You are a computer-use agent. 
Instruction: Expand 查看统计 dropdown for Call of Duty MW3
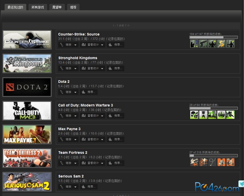pos(93,116)
